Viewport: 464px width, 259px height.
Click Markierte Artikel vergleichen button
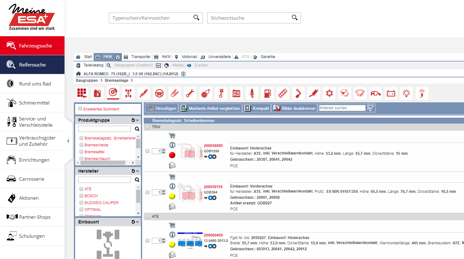(x=211, y=108)
